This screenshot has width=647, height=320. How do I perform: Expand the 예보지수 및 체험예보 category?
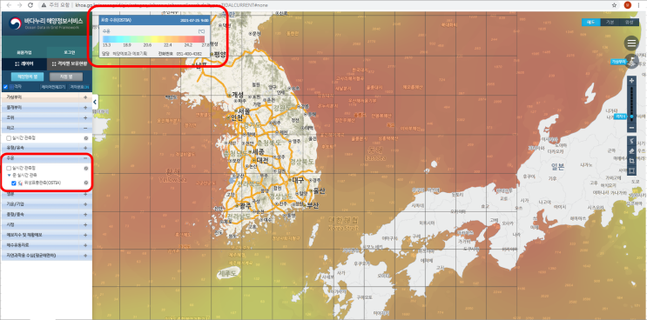tap(85, 235)
